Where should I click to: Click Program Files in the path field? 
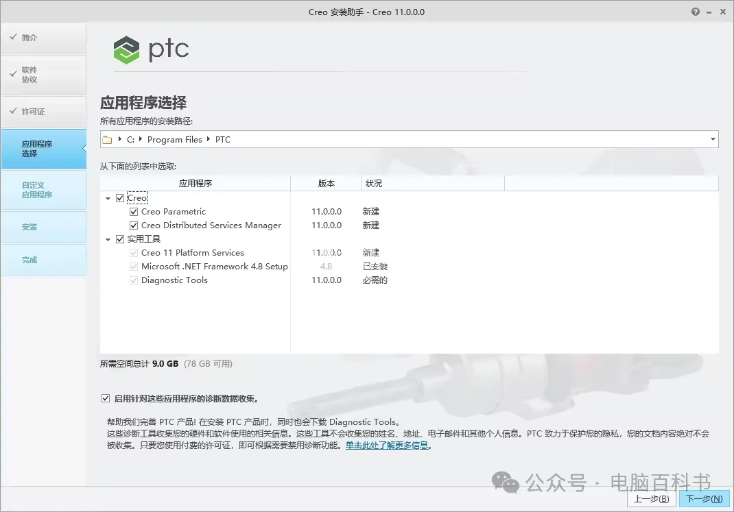(x=175, y=139)
